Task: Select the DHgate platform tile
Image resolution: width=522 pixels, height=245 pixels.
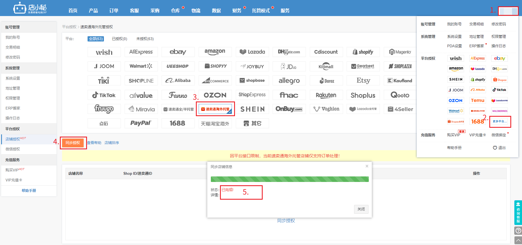Action: (x=289, y=52)
